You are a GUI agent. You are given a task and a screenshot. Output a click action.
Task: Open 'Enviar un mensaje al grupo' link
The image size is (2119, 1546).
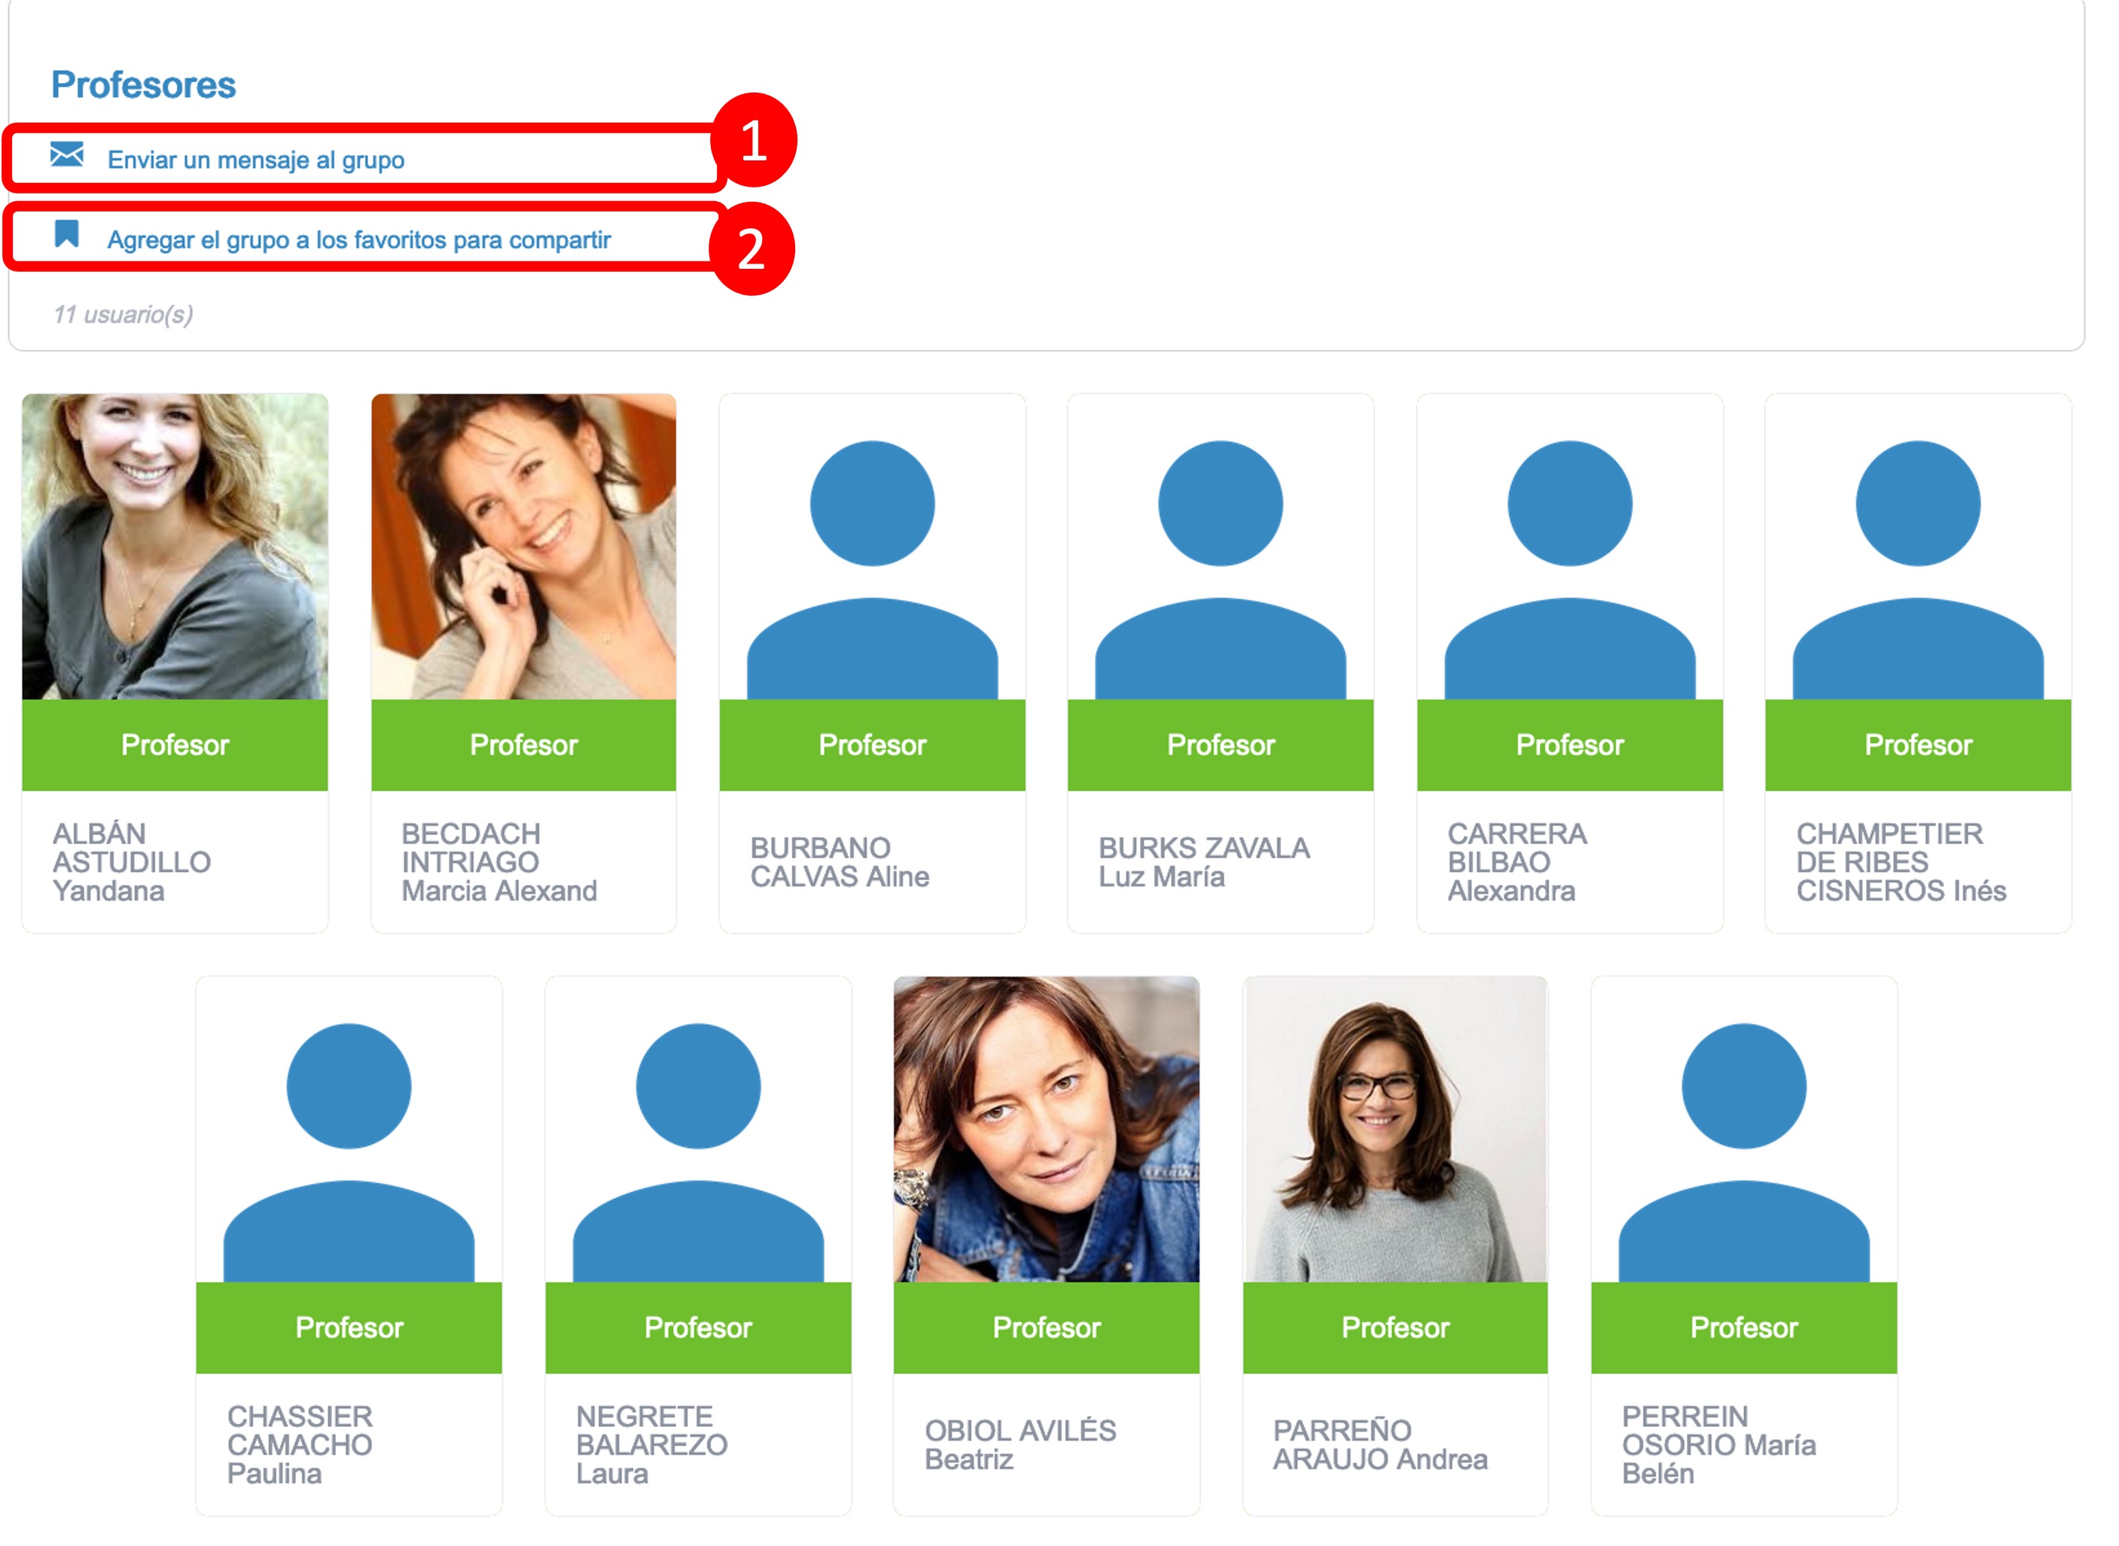[x=255, y=160]
